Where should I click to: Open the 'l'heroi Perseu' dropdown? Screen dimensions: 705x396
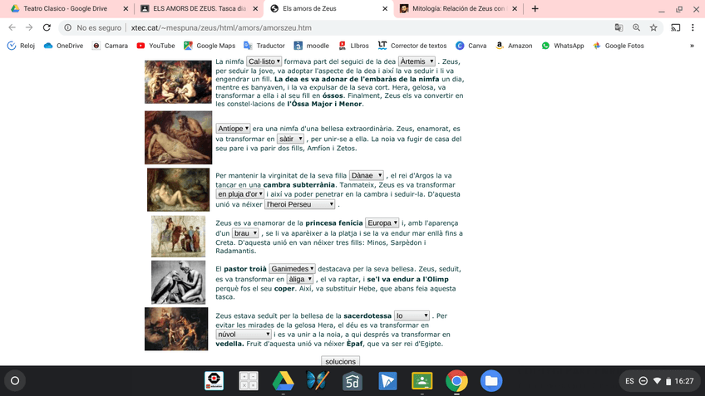pos(300,204)
